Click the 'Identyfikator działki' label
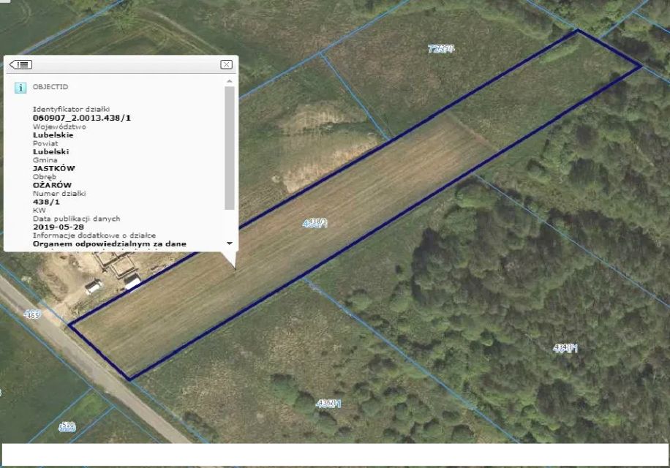This screenshot has width=670, height=468. [x=72, y=109]
